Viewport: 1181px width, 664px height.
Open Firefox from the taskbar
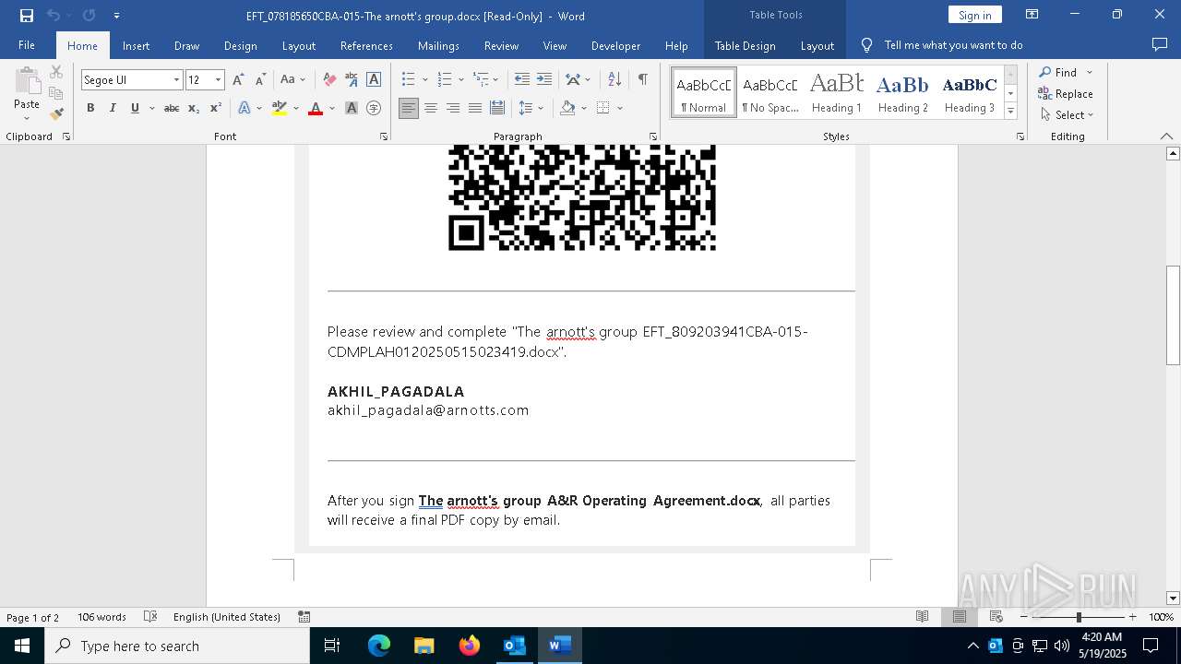[x=469, y=646]
